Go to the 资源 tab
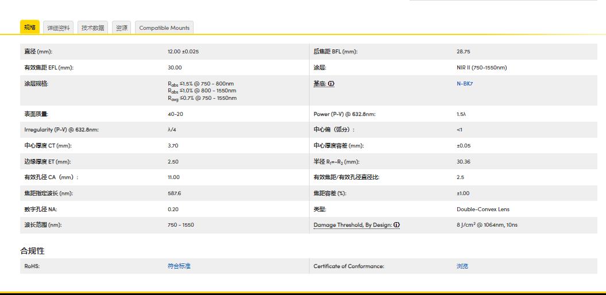 pos(121,28)
